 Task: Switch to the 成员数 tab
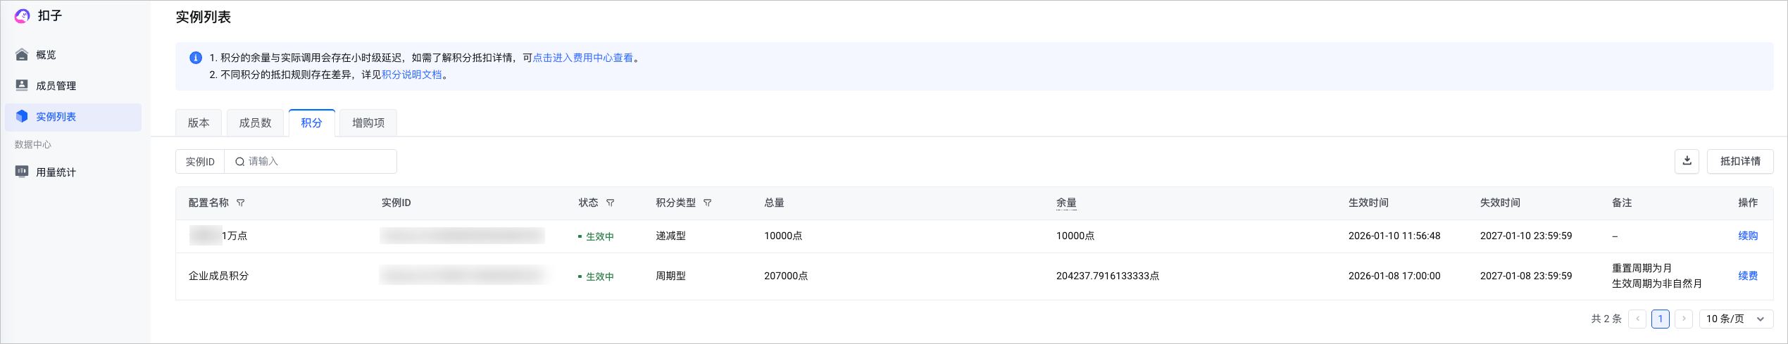pyautogui.click(x=255, y=123)
